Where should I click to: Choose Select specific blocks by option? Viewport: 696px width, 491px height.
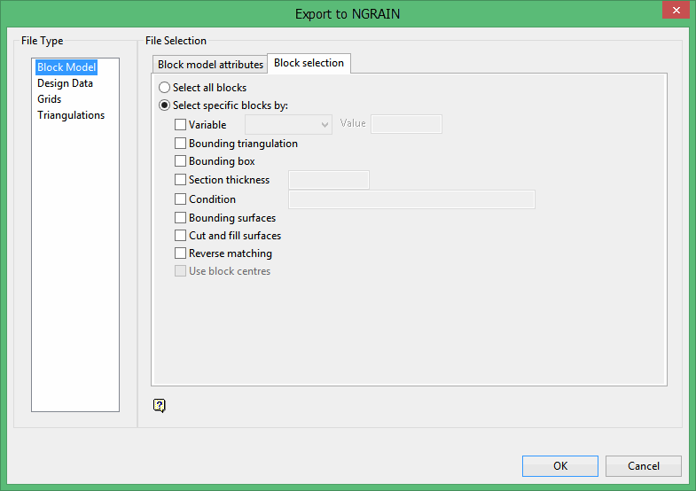(164, 105)
